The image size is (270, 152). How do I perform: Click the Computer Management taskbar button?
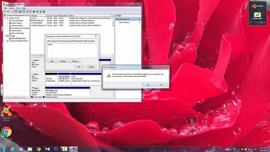click(73, 149)
